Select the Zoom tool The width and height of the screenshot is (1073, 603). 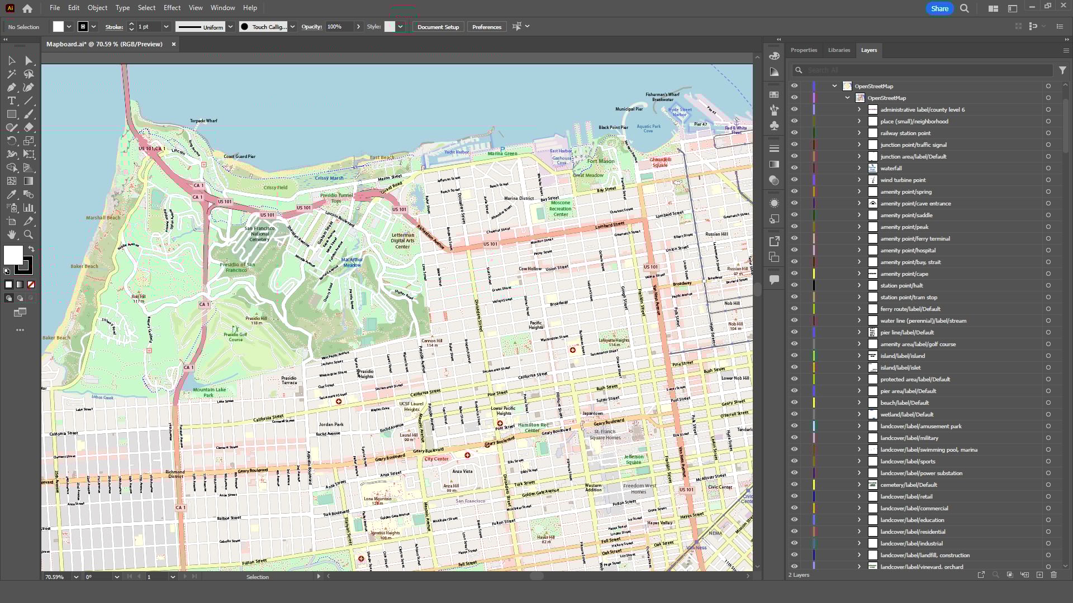click(29, 234)
